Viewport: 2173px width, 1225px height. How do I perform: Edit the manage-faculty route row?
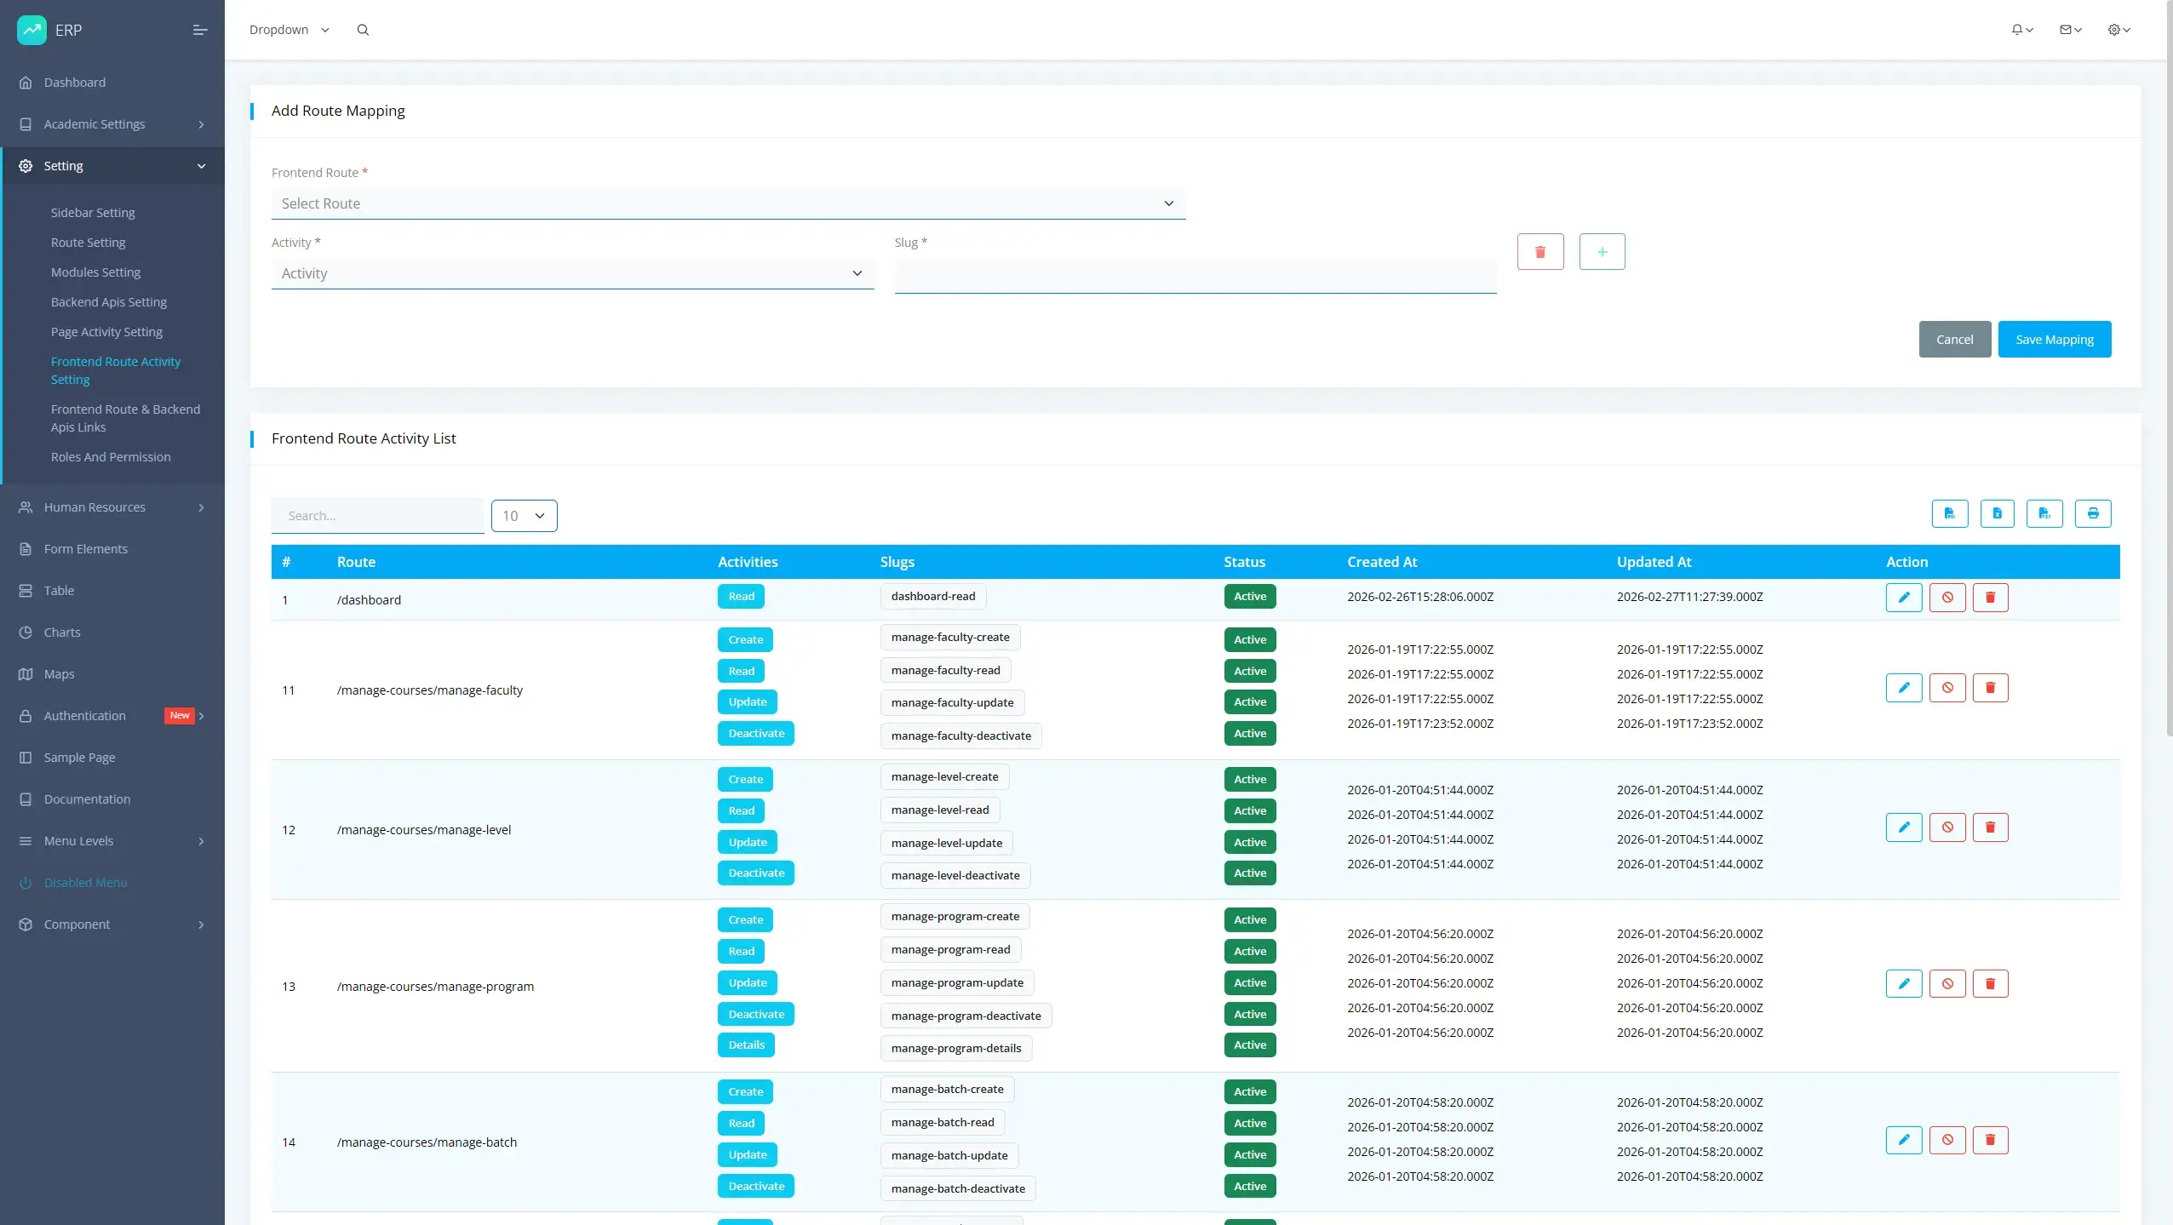pyautogui.click(x=1904, y=687)
